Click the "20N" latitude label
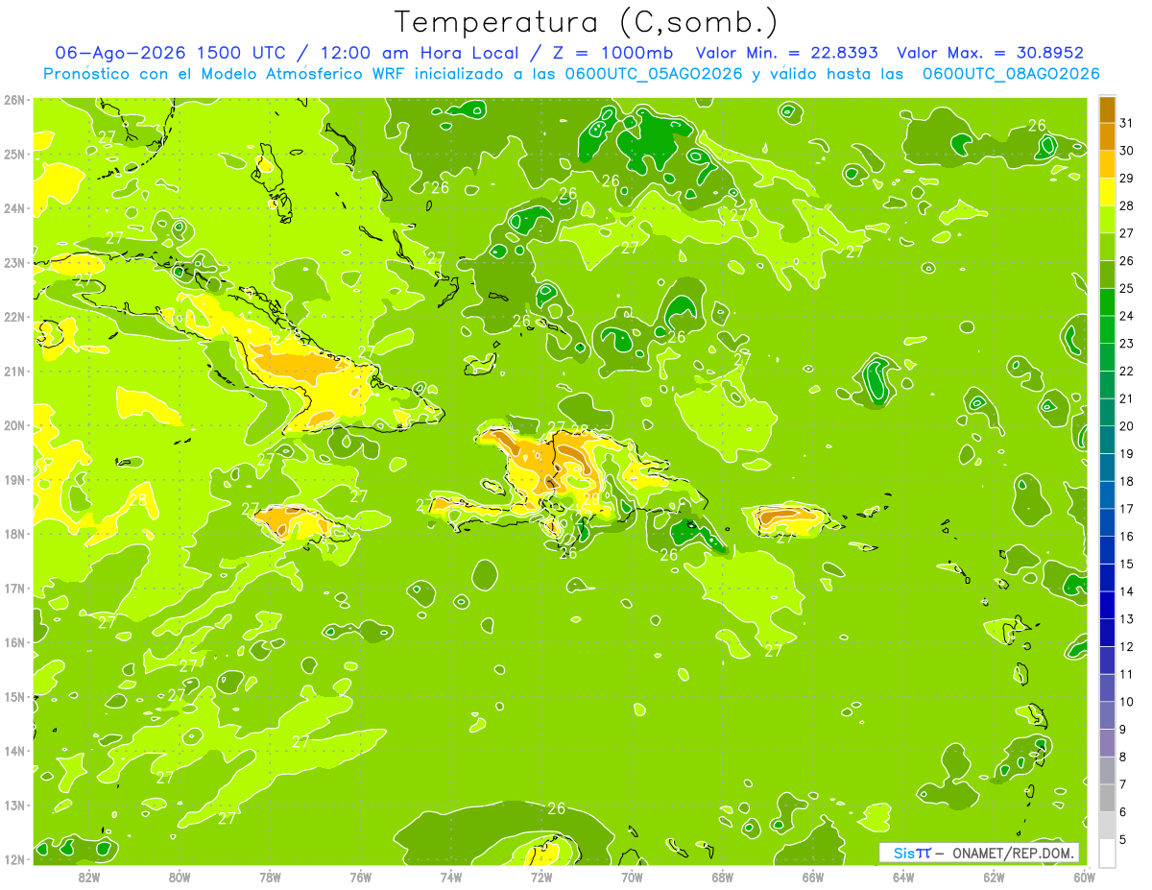This screenshot has width=1152, height=890. coord(14,425)
